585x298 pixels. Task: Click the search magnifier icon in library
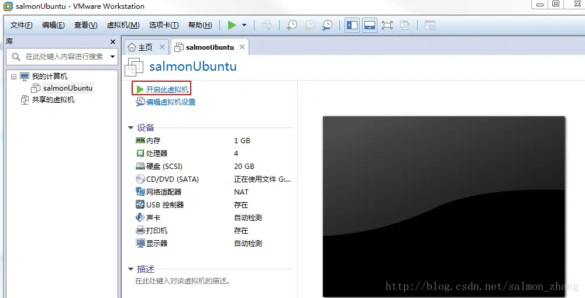click(x=16, y=57)
